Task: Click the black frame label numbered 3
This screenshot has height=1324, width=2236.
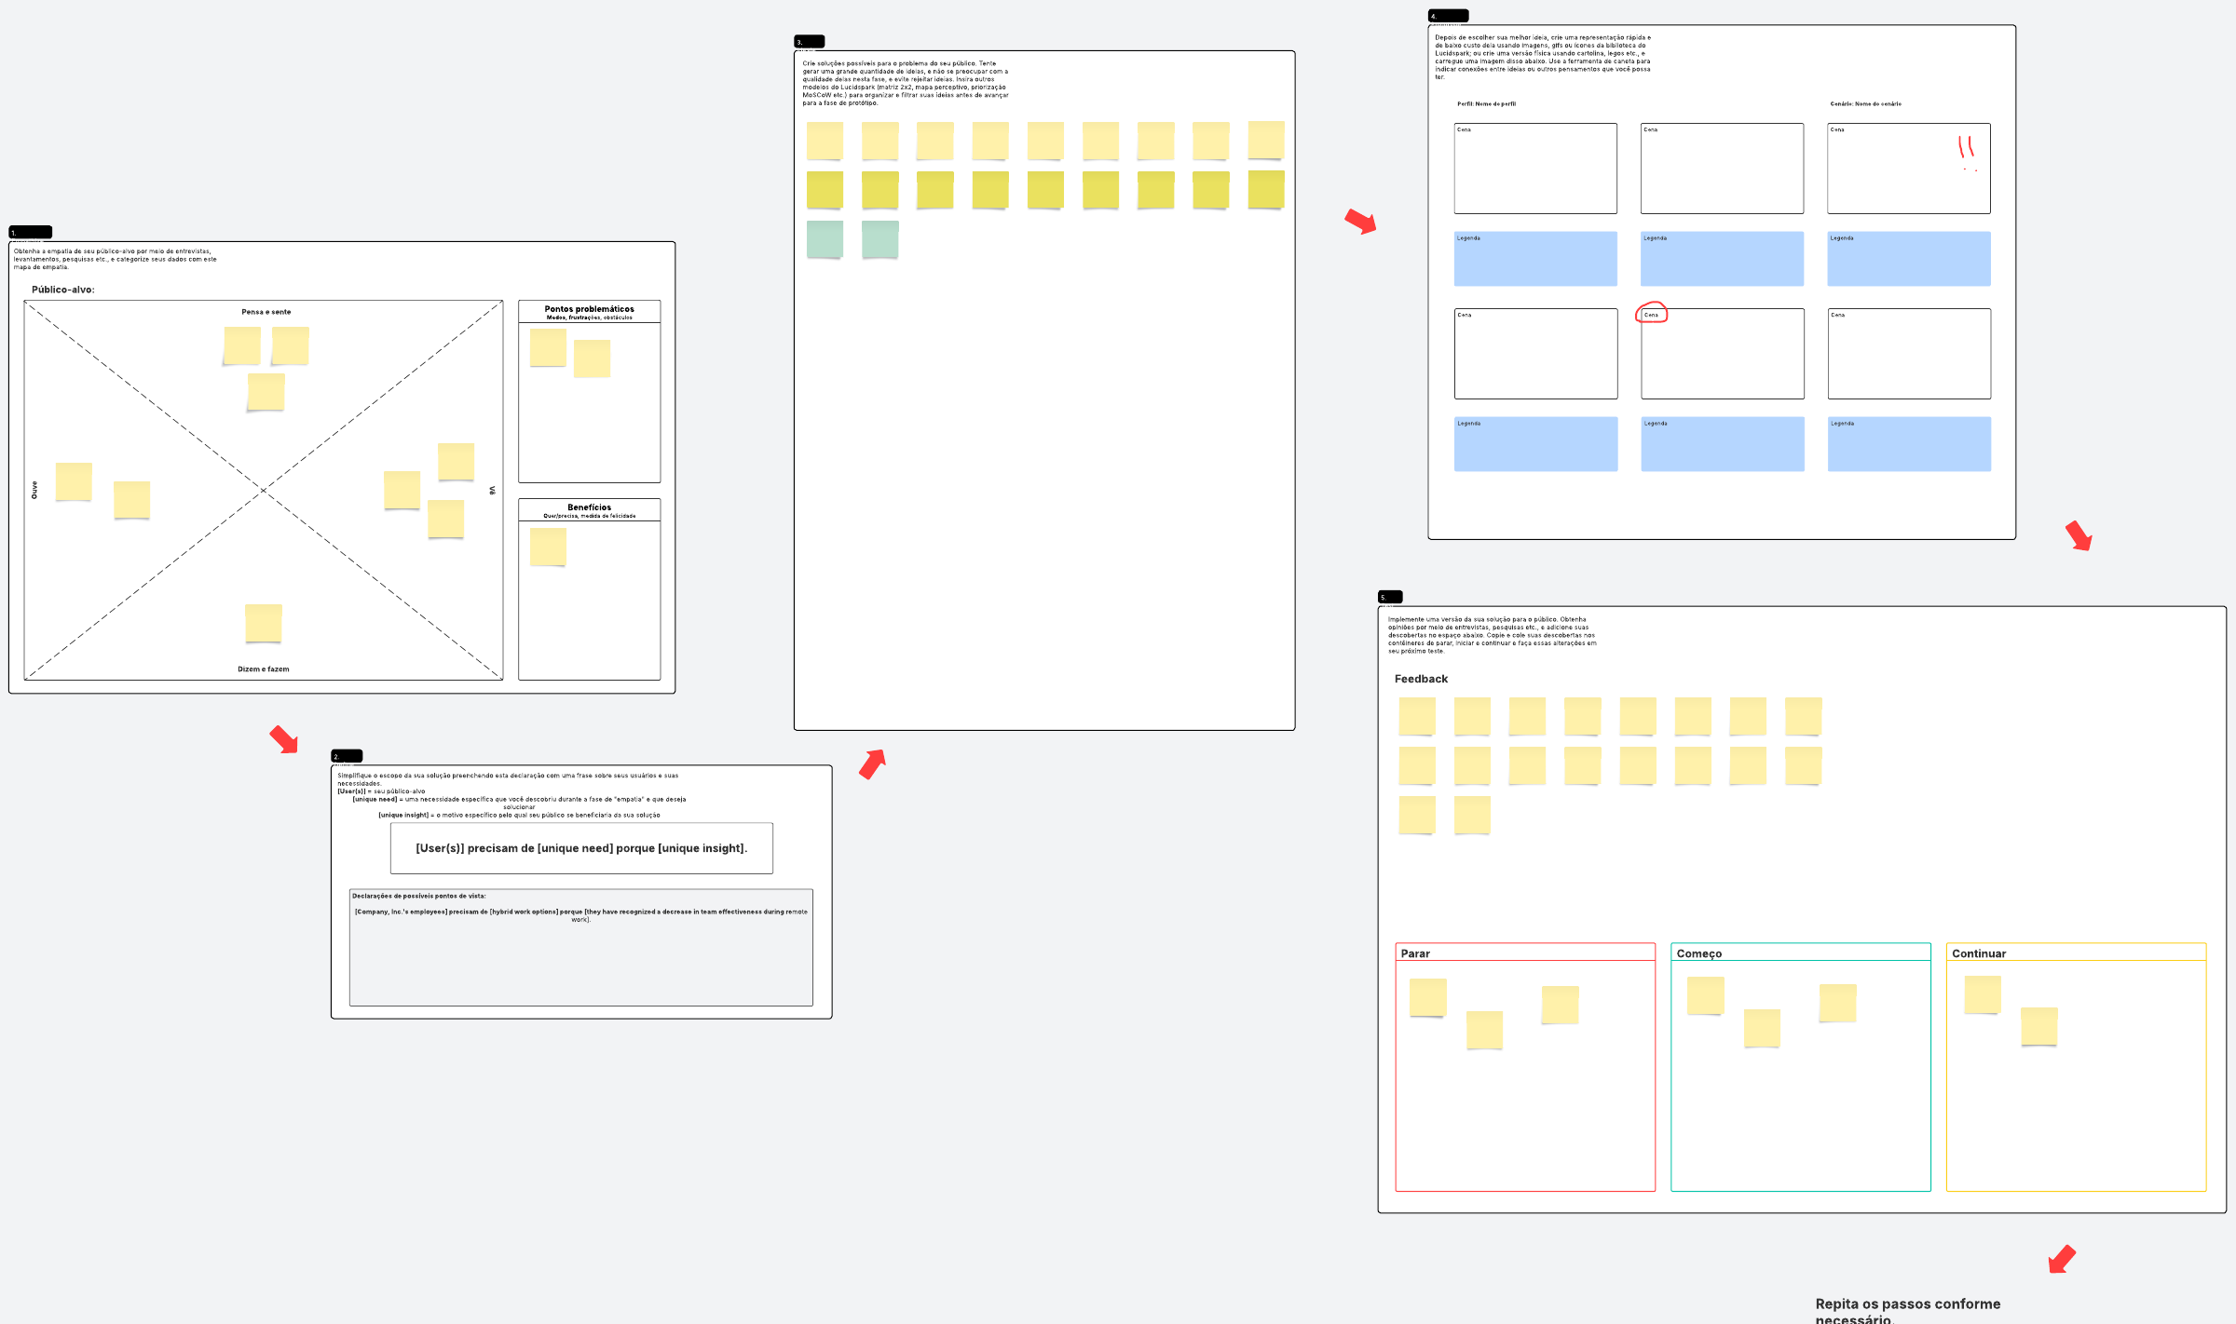Action: pos(809,41)
